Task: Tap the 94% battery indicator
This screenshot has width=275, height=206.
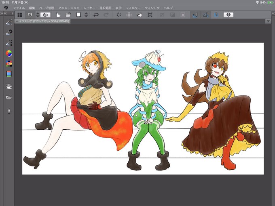Action: tap(267, 2)
